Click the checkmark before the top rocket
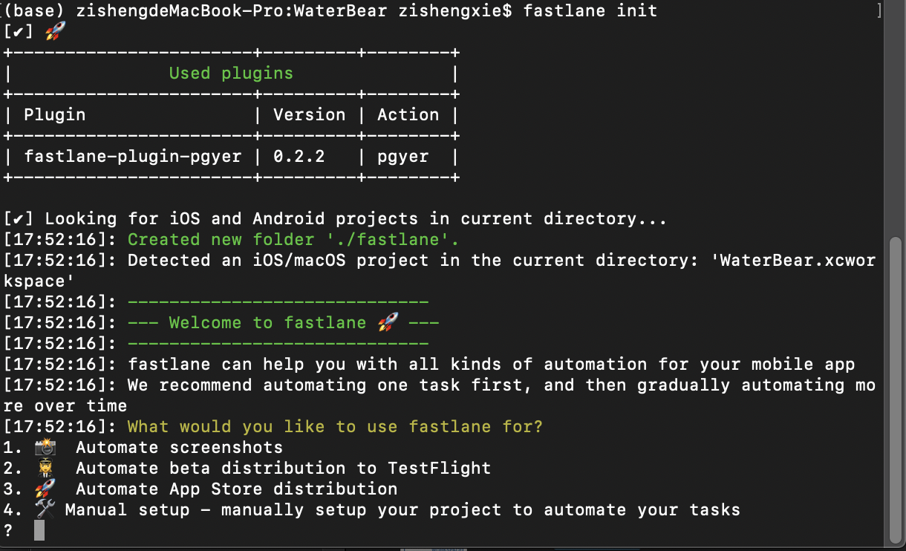Viewport: 906px width, 551px height. point(19,32)
